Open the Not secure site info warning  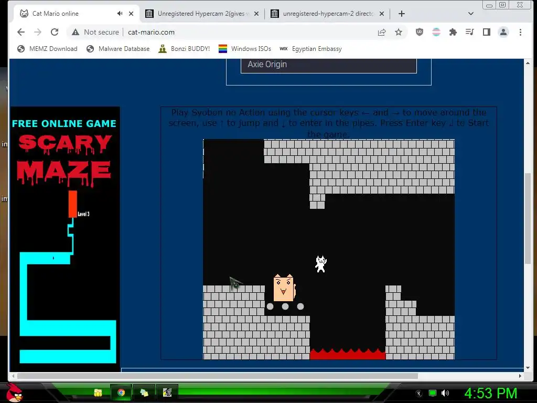[95, 32]
